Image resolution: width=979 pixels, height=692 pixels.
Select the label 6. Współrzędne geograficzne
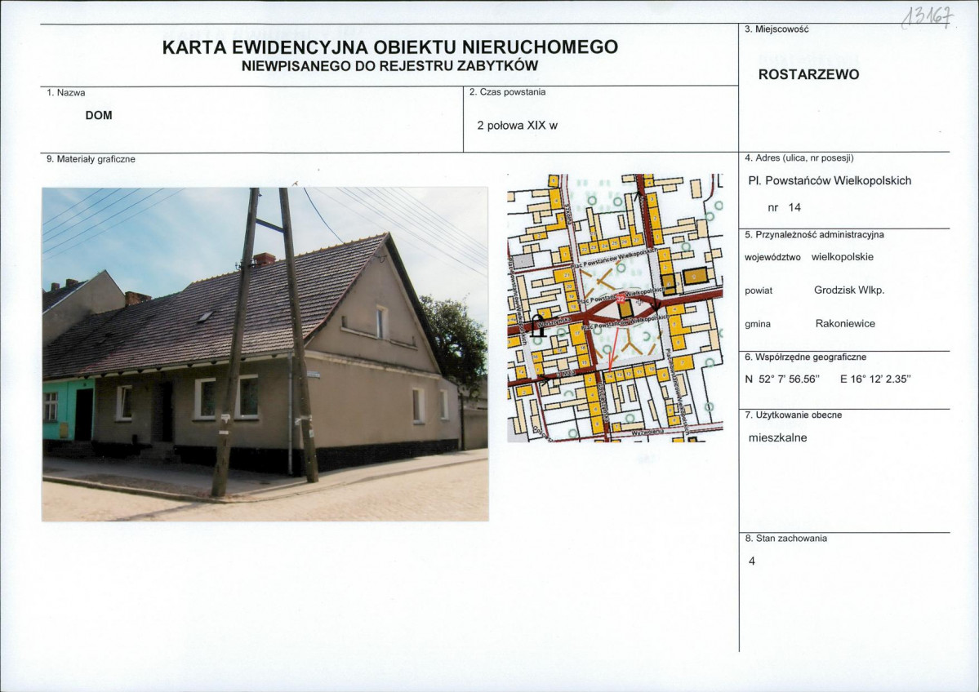click(805, 357)
